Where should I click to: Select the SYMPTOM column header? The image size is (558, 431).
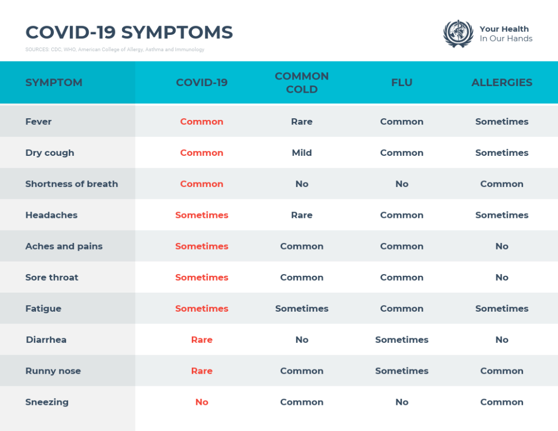coord(54,83)
